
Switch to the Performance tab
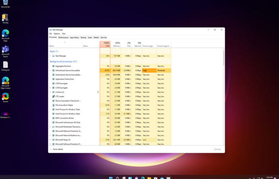[x=63, y=37]
